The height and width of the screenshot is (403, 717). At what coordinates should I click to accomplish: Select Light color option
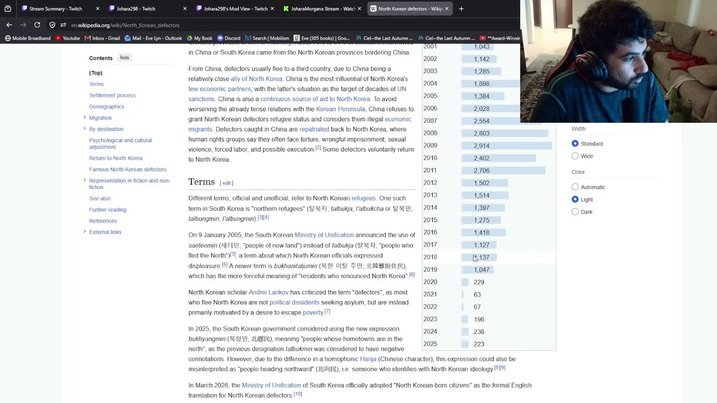[575, 199]
